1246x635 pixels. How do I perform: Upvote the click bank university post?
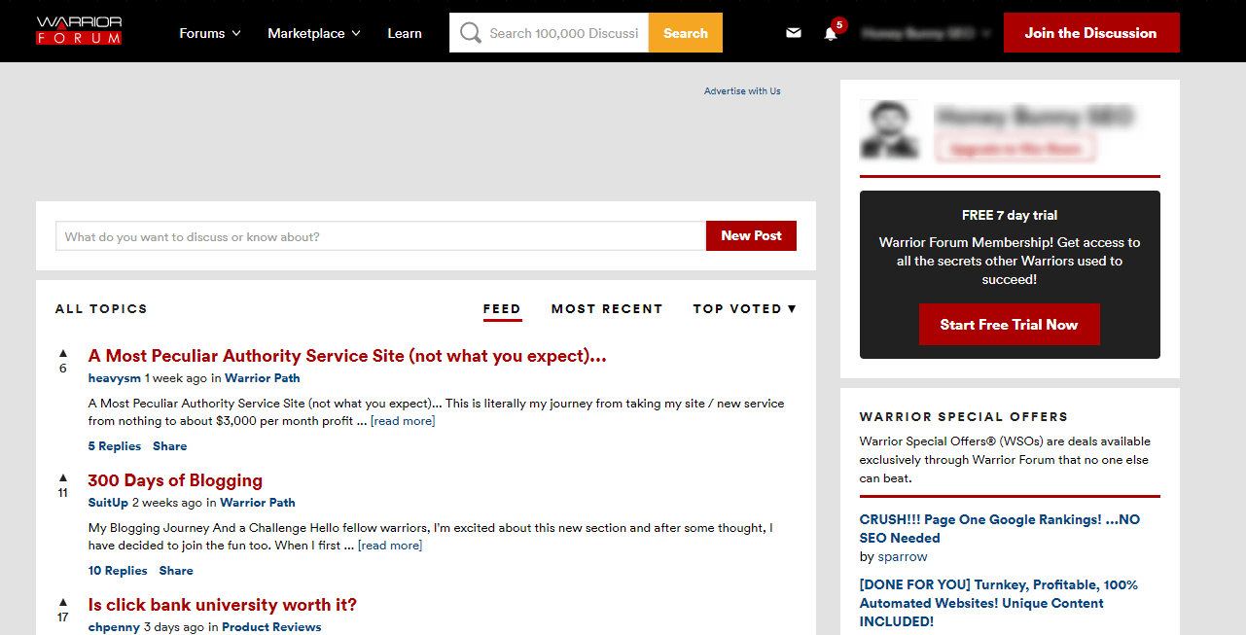(x=63, y=602)
